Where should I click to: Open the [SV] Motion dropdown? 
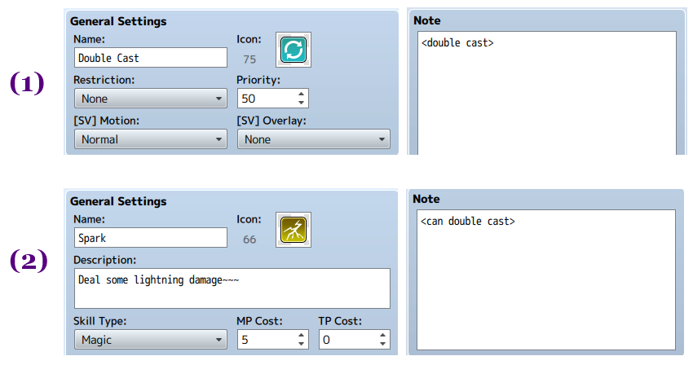pyautogui.click(x=151, y=139)
